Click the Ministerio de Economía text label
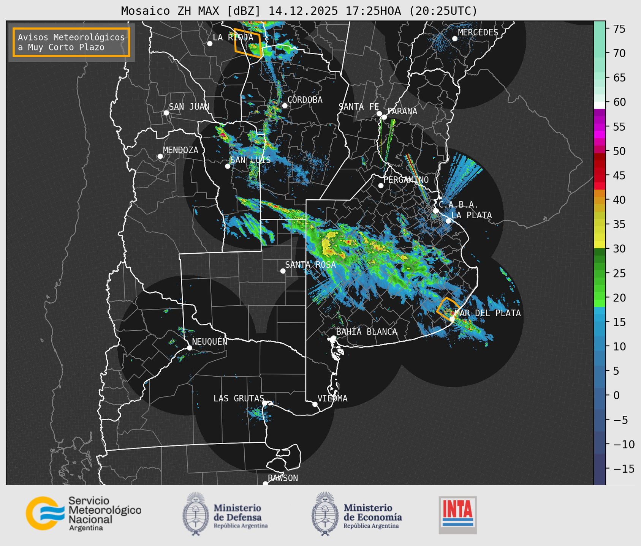The height and width of the screenshot is (546, 641). tap(372, 513)
